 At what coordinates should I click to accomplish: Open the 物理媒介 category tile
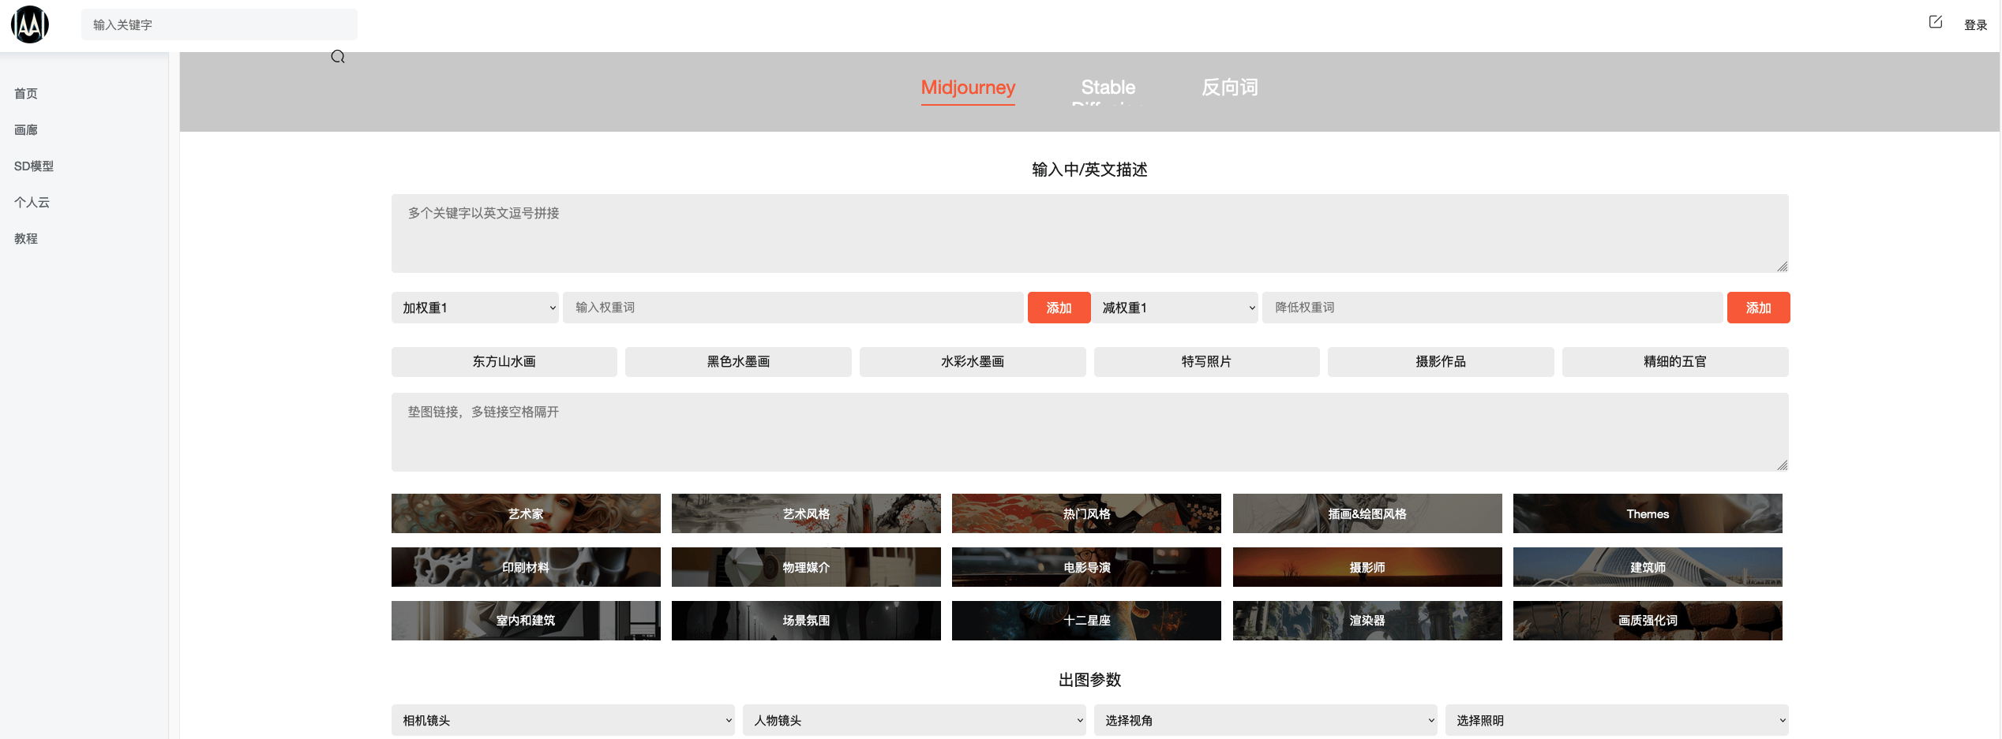(x=806, y=567)
